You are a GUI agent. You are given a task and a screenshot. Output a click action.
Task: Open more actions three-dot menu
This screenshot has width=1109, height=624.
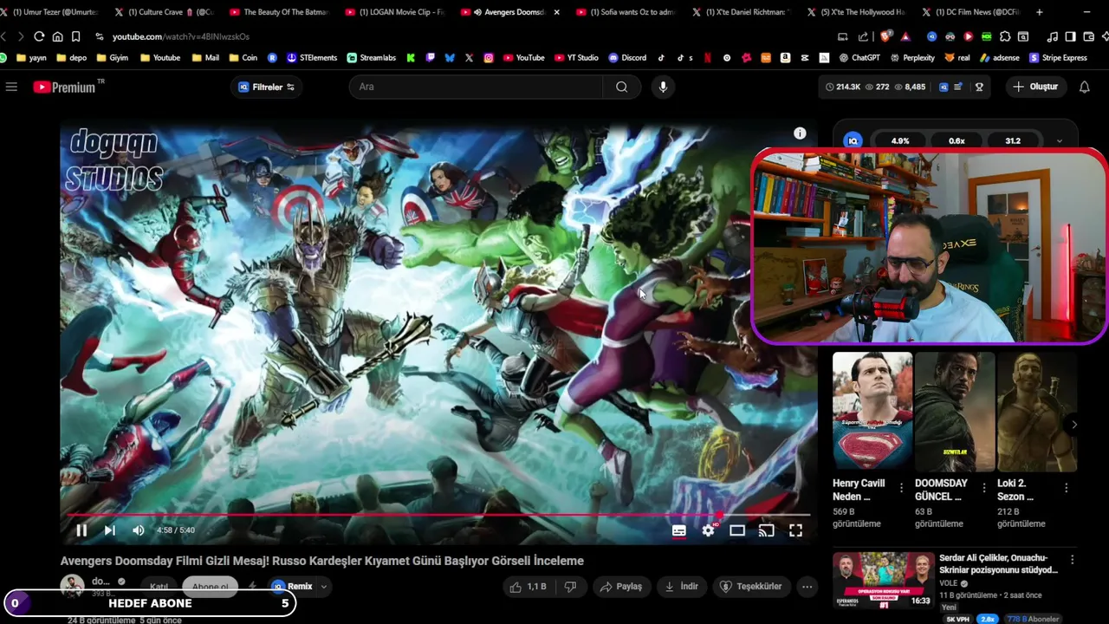807,587
